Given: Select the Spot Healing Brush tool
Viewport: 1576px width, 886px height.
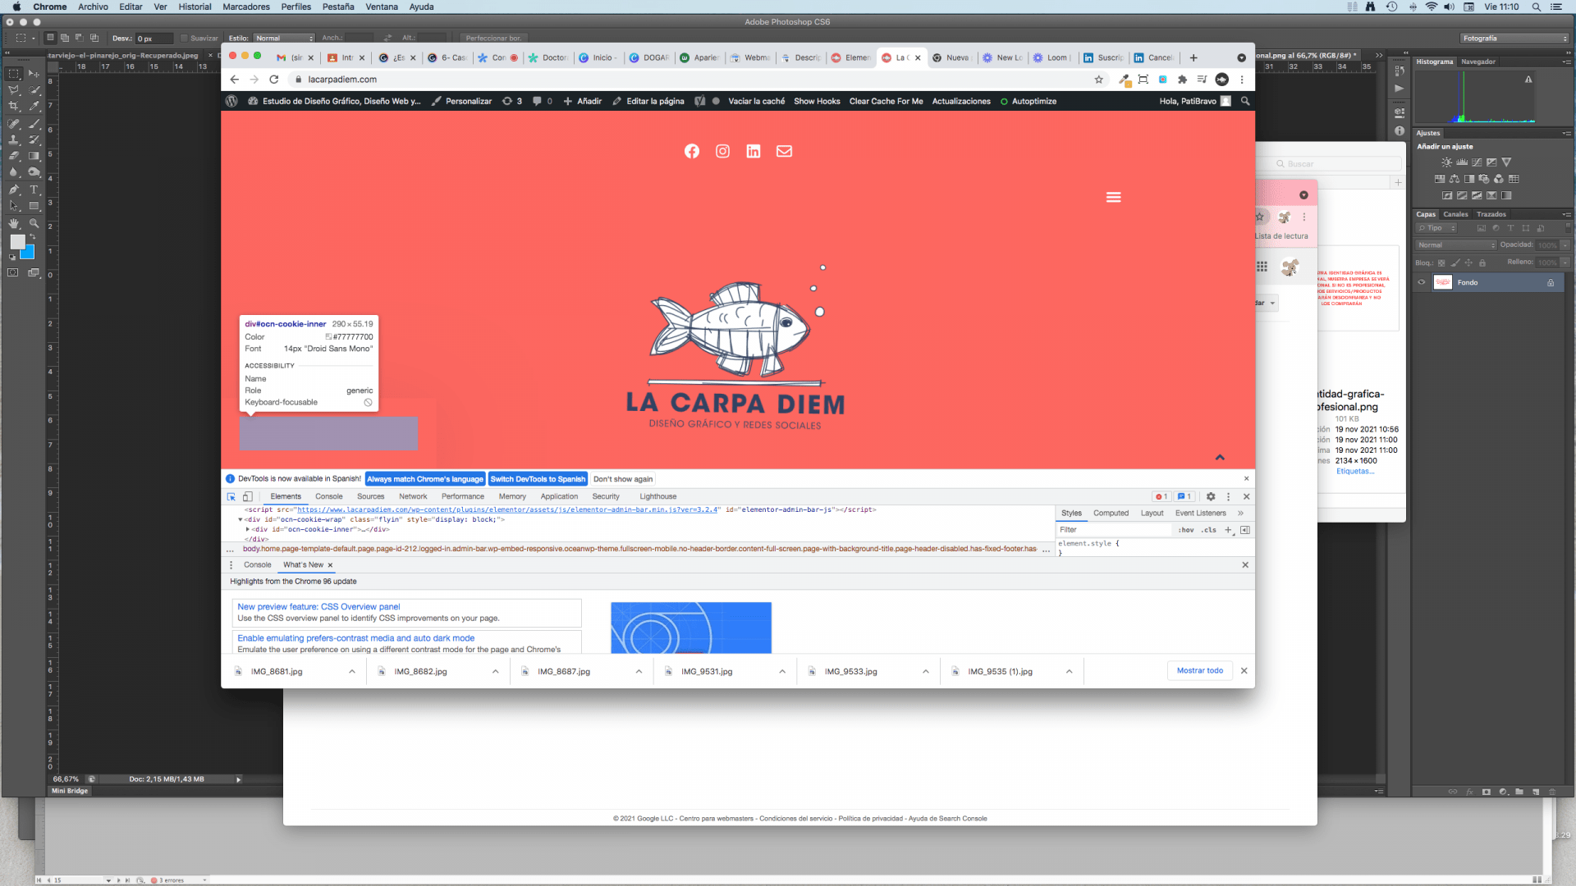Looking at the screenshot, I should pyautogui.click(x=14, y=124).
